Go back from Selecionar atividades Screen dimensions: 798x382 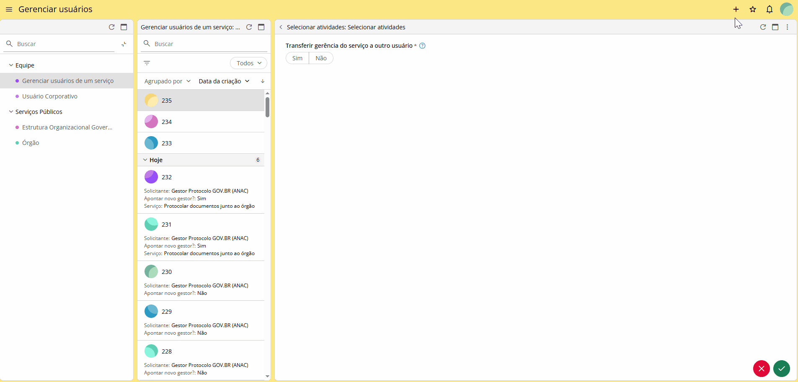[281, 27]
